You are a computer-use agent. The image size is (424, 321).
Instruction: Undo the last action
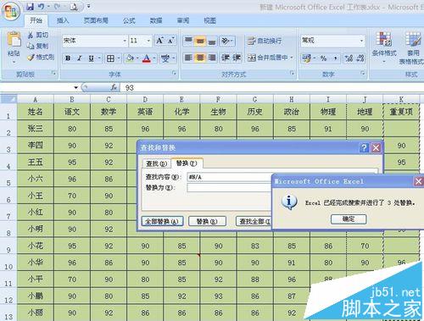[42, 7]
